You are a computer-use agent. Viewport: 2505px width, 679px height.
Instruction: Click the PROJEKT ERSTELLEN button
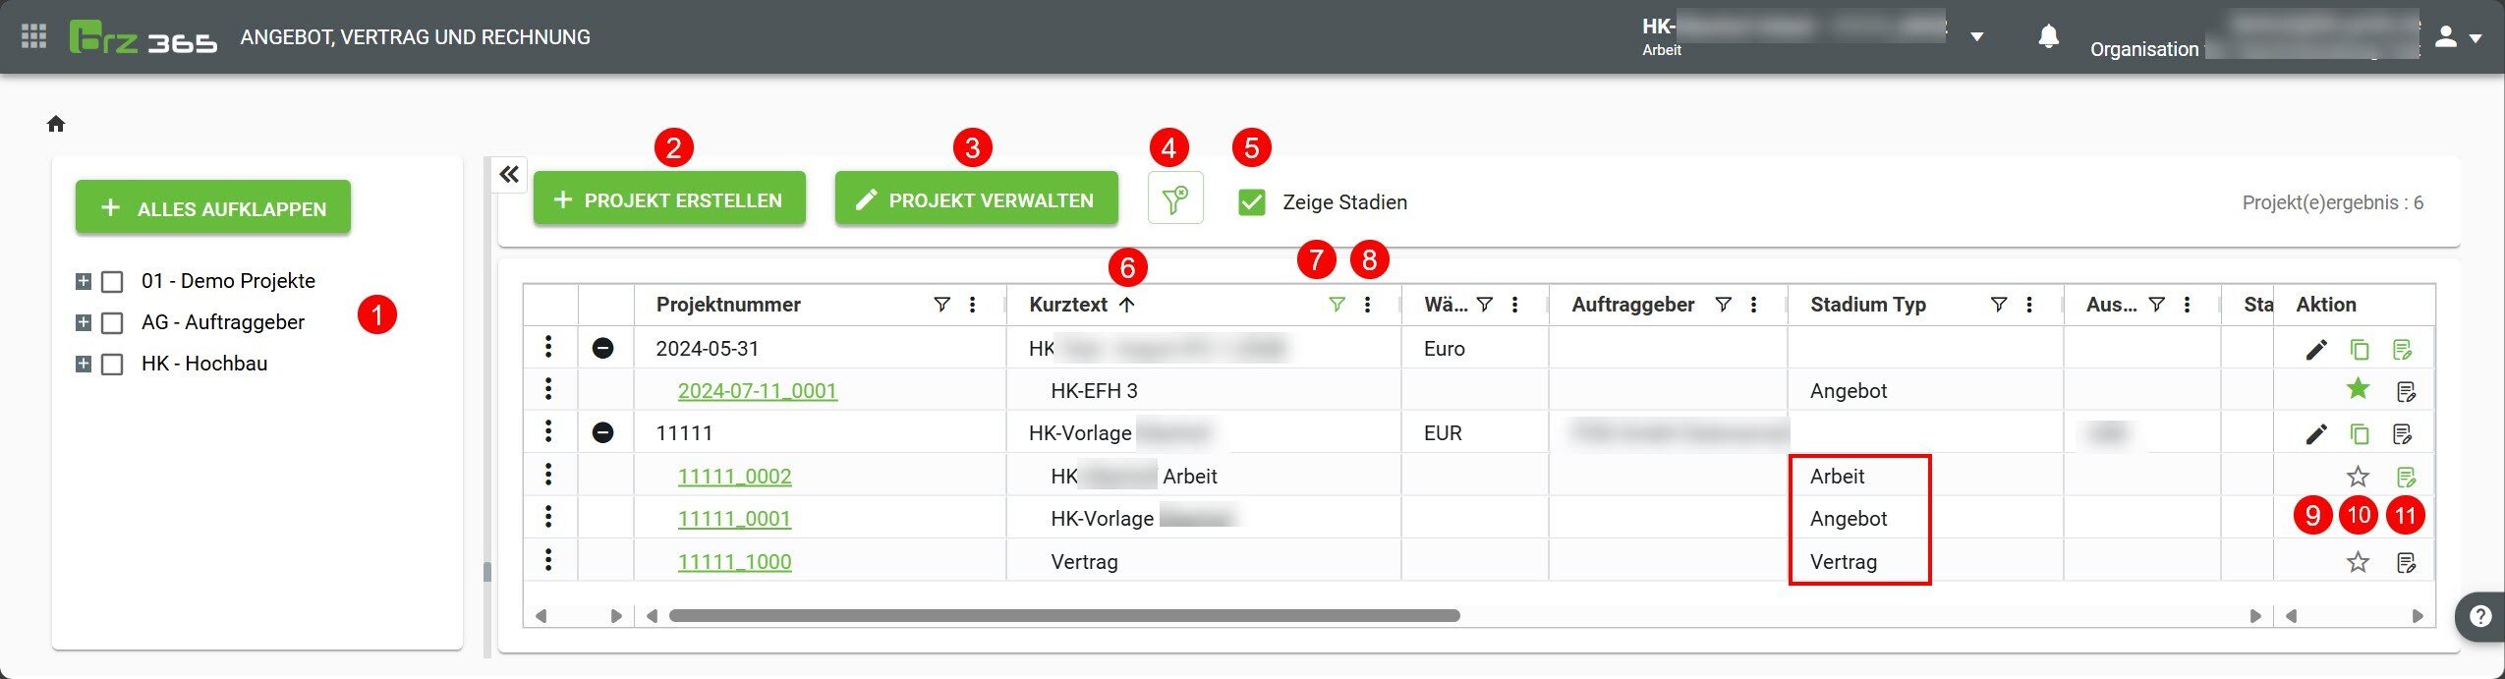[669, 199]
